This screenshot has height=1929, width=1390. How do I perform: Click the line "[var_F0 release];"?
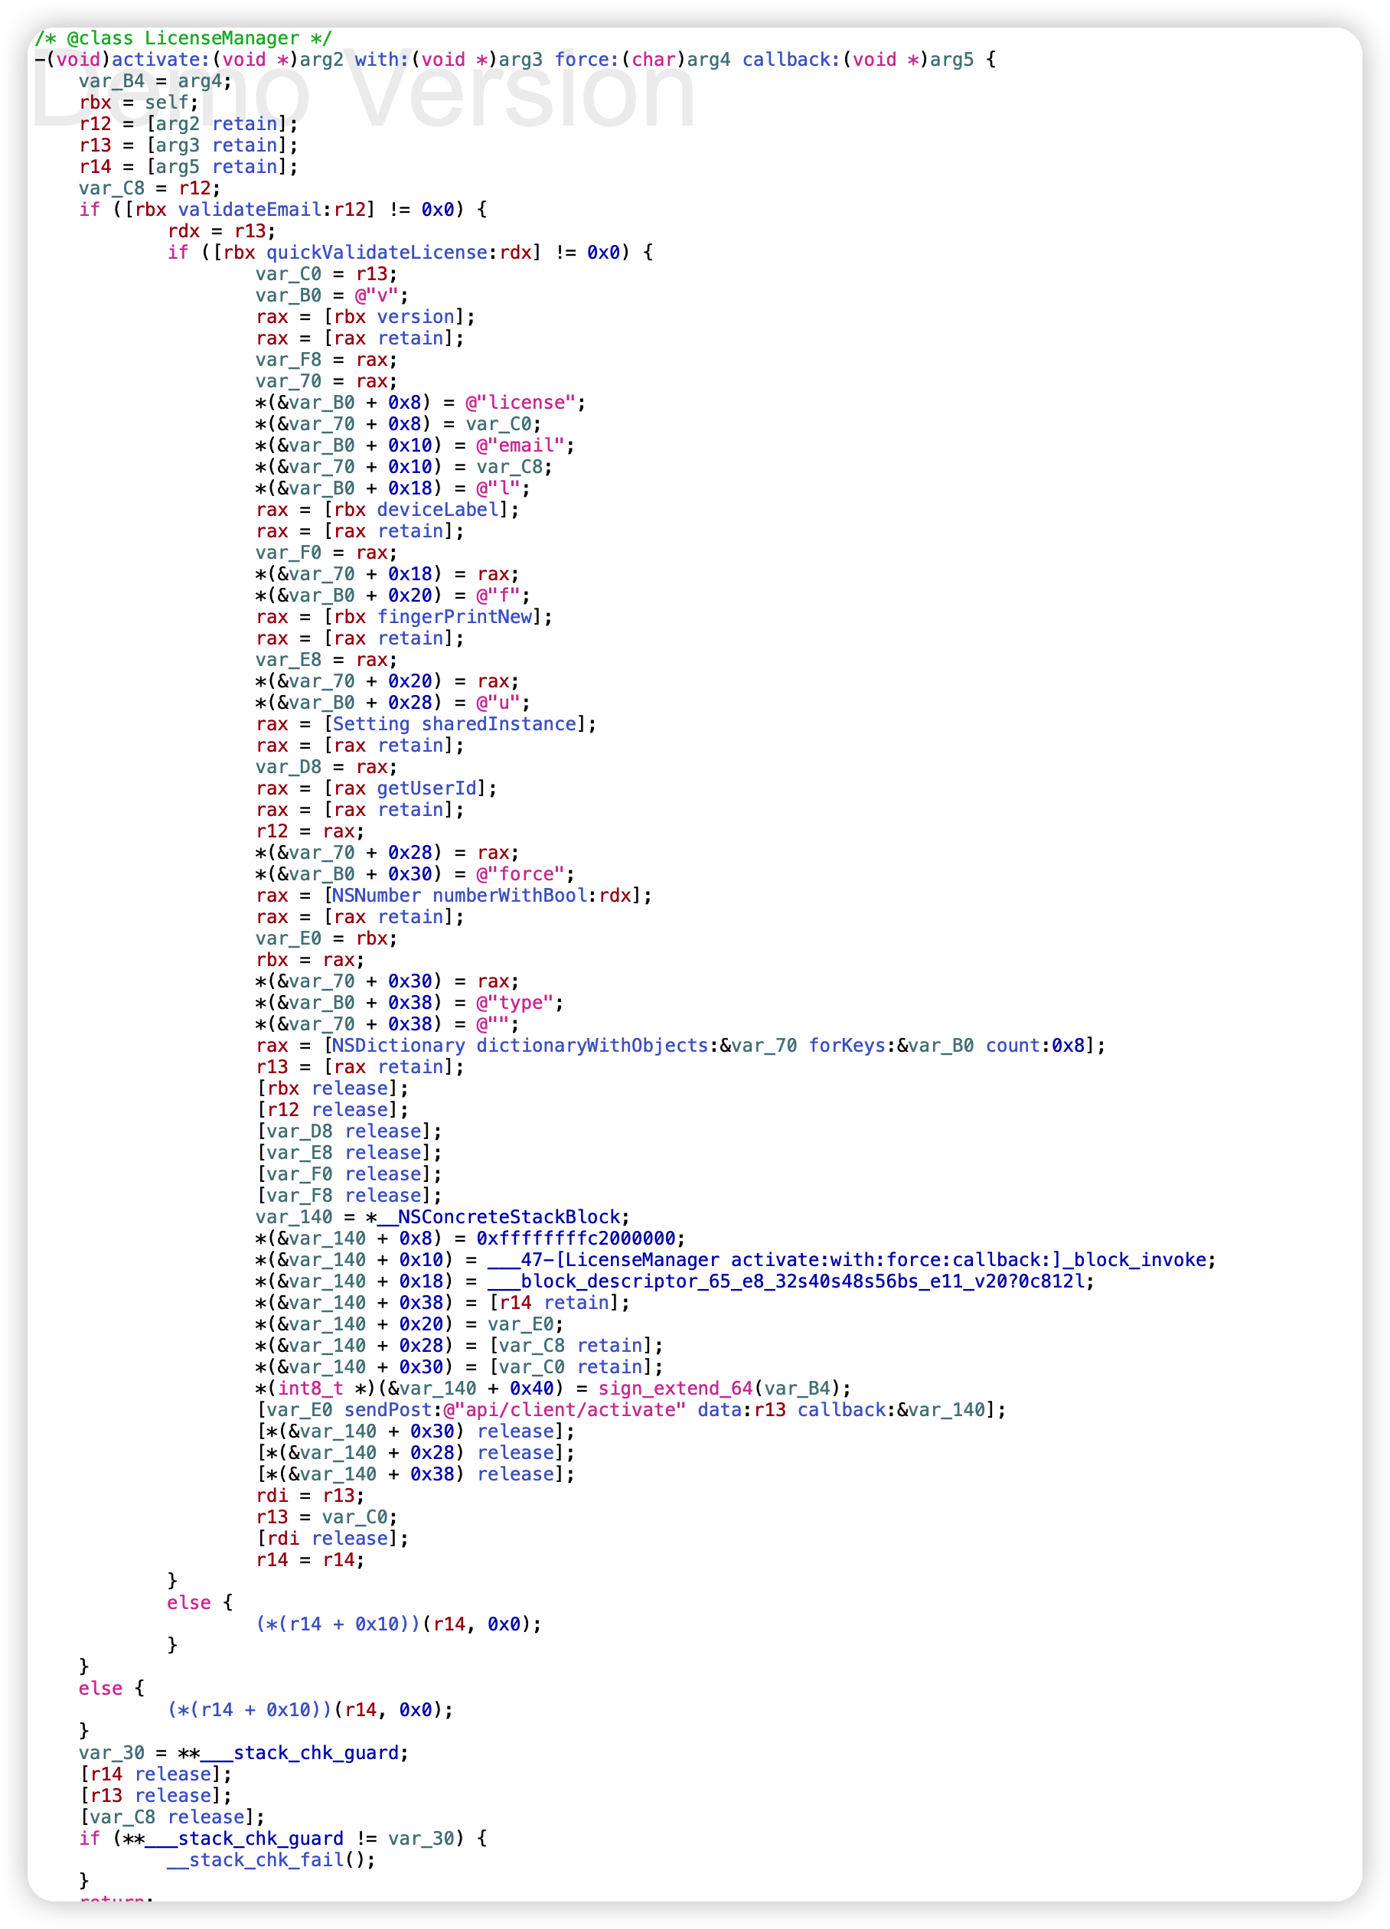coord(349,1173)
